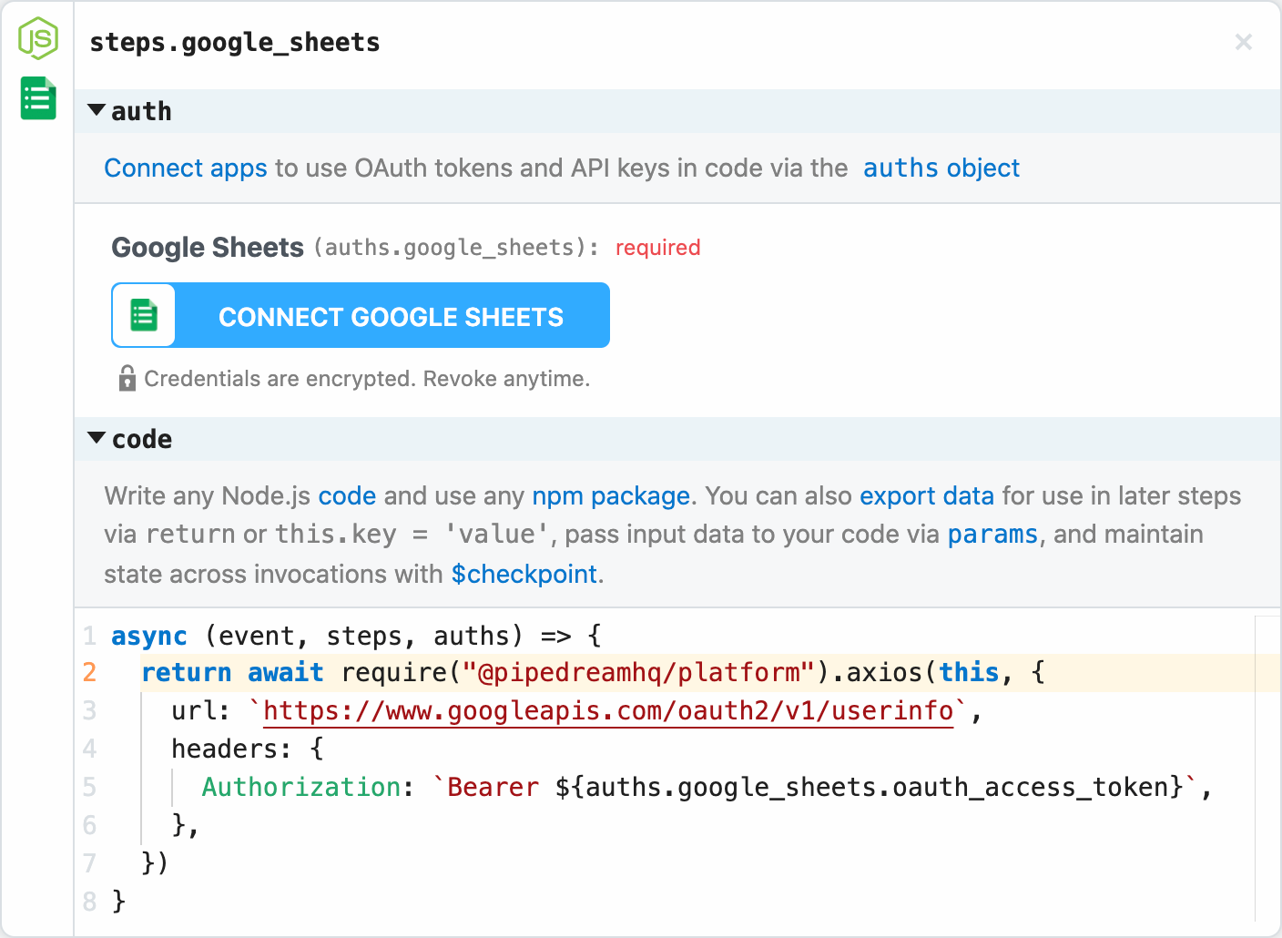Click line number 8 in the gutter
The height and width of the screenshot is (938, 1282).
[x=89, y=902]
